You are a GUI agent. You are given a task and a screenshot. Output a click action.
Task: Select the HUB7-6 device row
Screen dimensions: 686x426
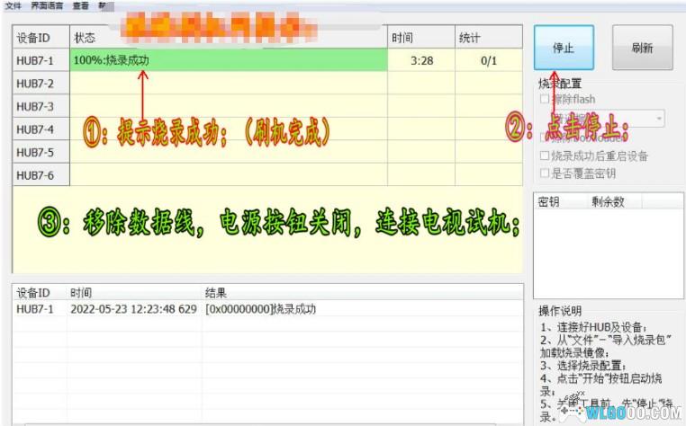267,174
